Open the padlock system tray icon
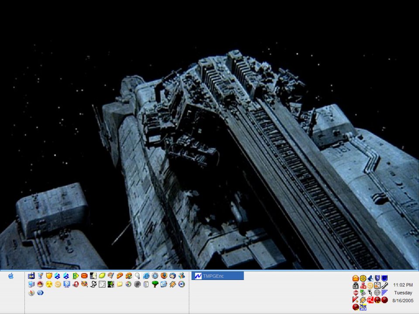419x314 pixels. pos(356,285)
